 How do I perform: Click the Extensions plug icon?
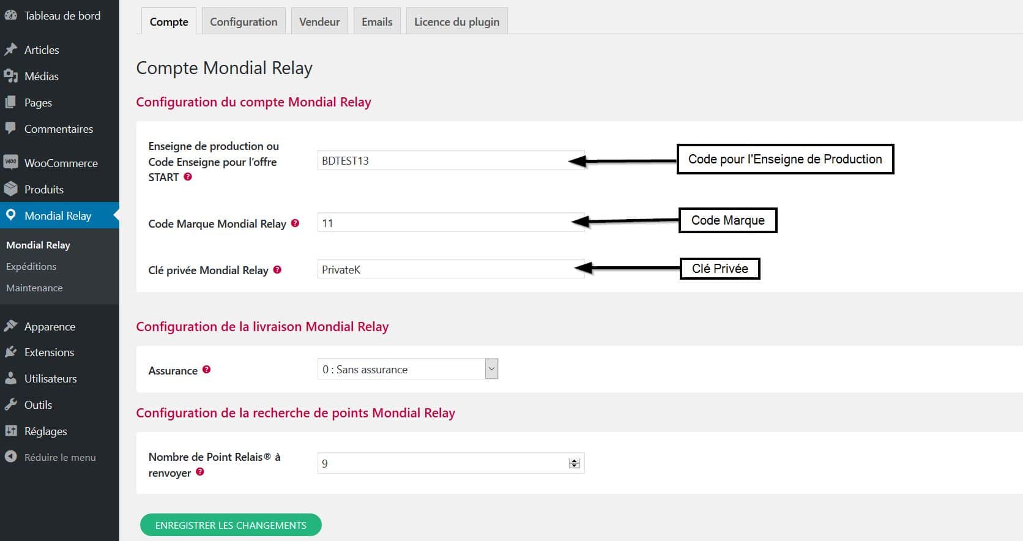coord(10,352)
